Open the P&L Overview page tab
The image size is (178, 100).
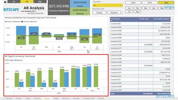coord(66,98)
